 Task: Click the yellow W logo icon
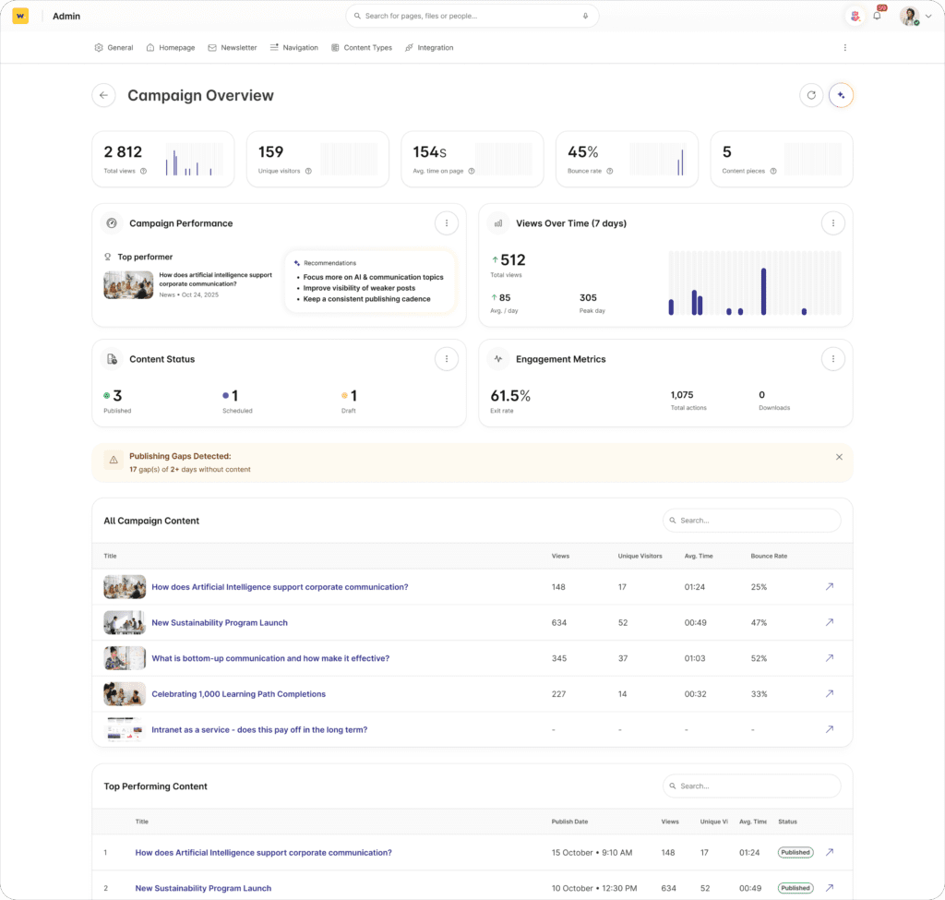[20, 16]
